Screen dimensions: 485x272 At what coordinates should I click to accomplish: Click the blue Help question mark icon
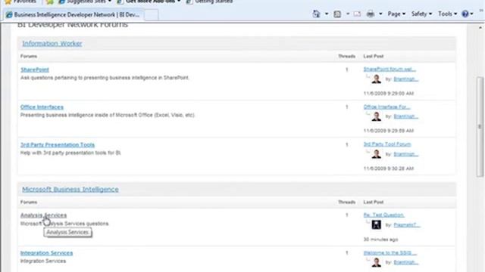(465, 14)
